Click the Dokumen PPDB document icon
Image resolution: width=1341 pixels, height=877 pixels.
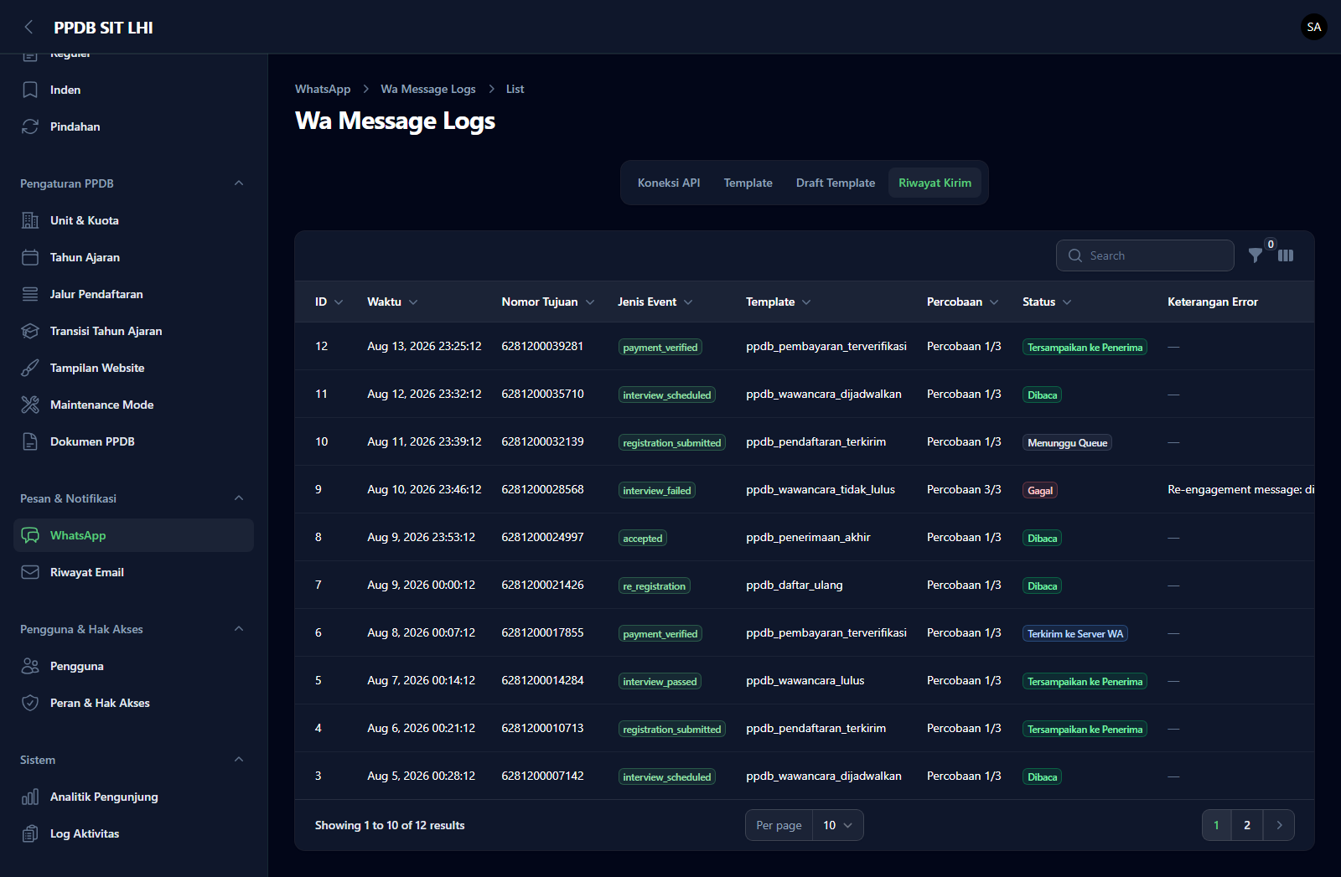tap(30, 441)
